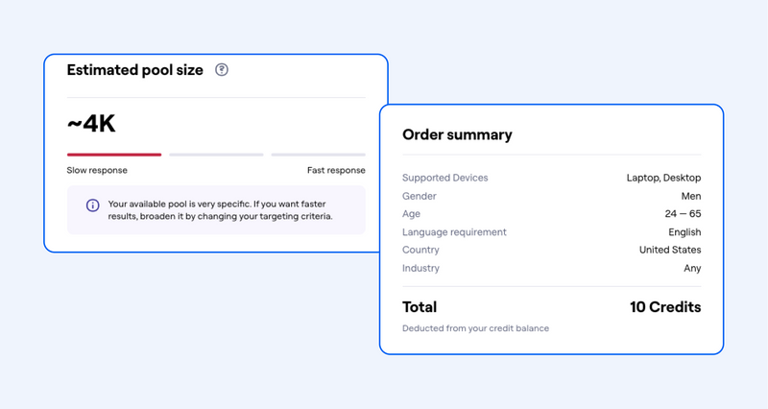Click the 24 — 65 age range value

coord(683,213)
